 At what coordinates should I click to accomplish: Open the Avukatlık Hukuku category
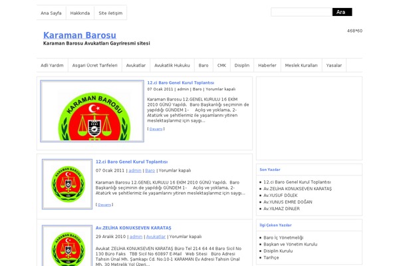[172, 65]
